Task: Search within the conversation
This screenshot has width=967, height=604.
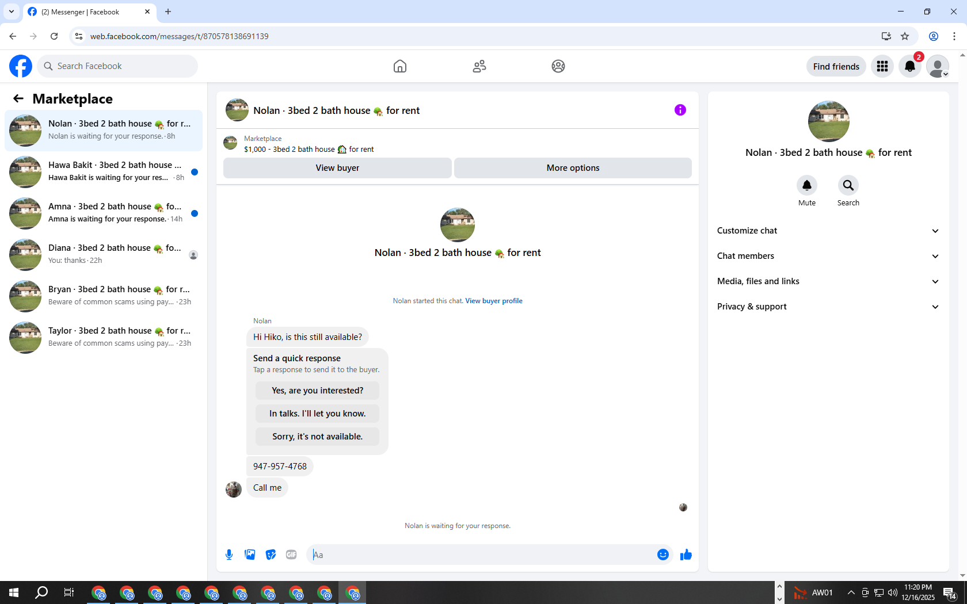Action: 848,185
